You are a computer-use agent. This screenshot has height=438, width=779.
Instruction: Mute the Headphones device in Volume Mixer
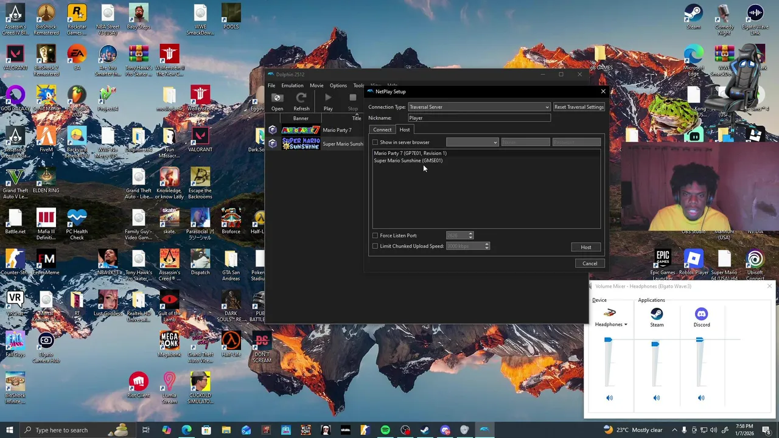(609, 398)
